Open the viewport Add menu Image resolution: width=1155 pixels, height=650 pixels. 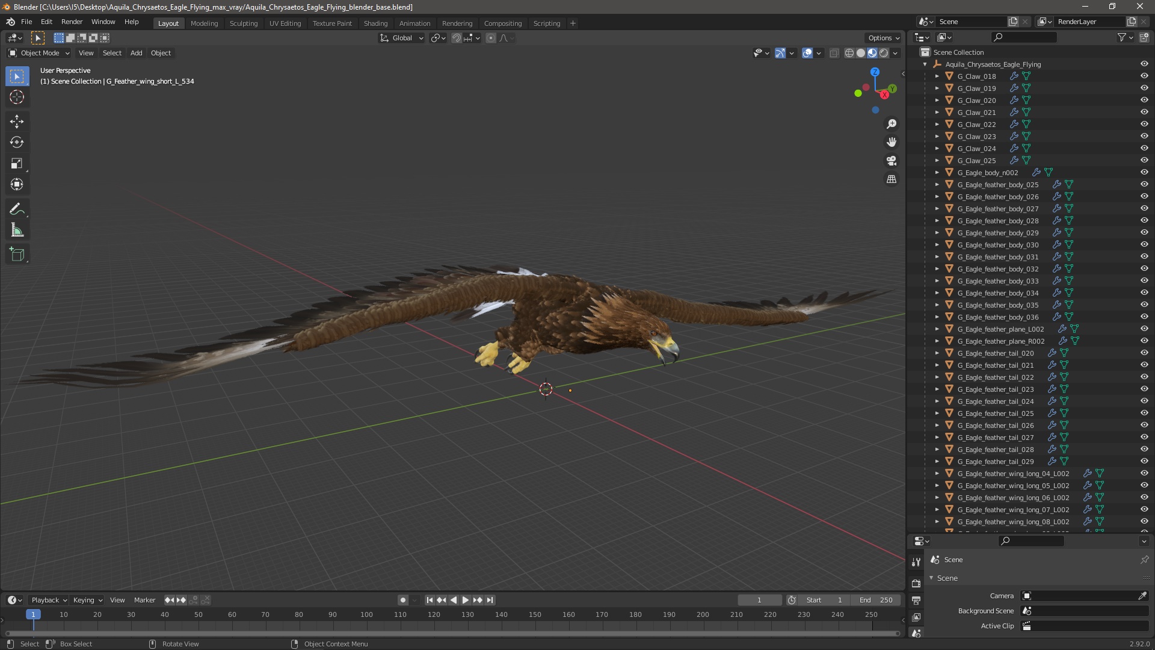(x=137, y=53)
